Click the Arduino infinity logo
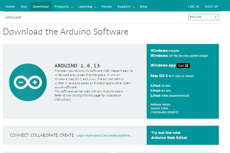The height and width of the screenshot is (153, 230). pyautogui.click(x=28, y=82)
